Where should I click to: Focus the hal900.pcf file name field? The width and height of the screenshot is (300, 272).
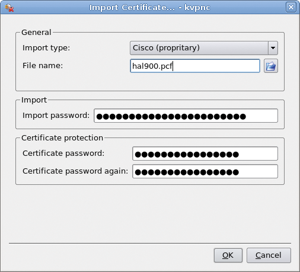(x=195, y=66)
